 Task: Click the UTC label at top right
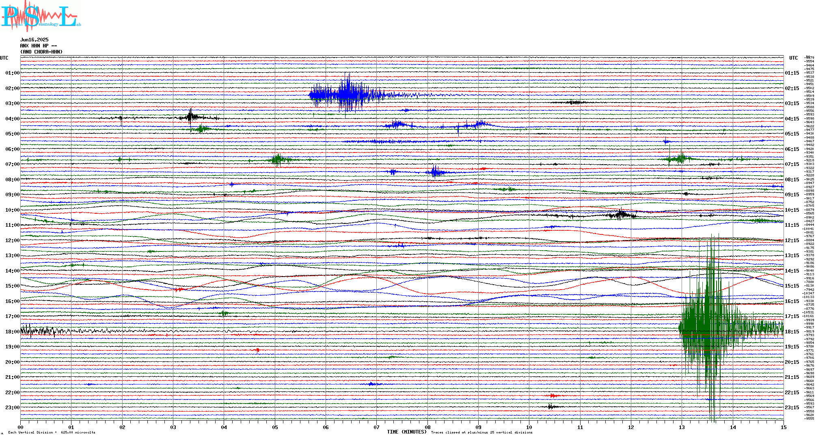[793, 58]
